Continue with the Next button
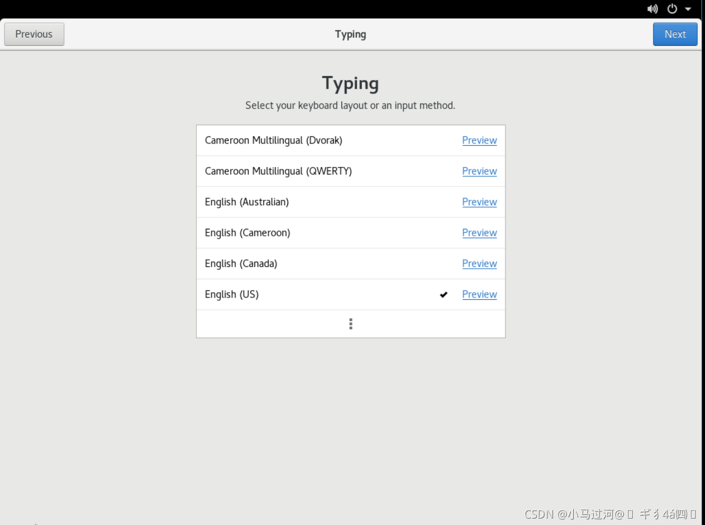 (x=675, y=34)
